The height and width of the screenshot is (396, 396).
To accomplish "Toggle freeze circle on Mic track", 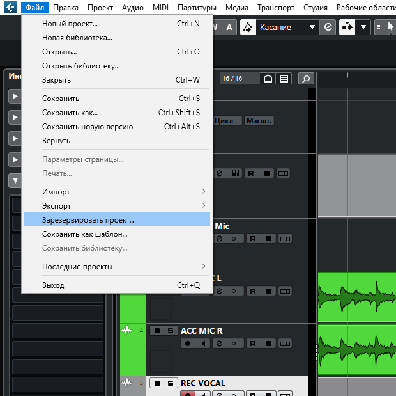I will [x=234, y=239].
